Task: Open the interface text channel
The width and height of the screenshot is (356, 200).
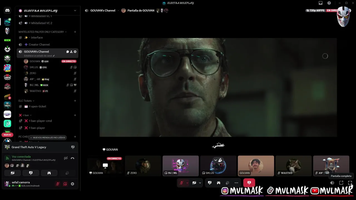Action: click(48, 37)
